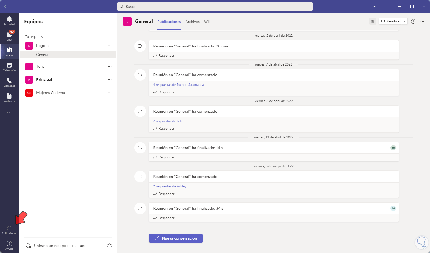The width and height of the screenshot is (430, 253).
Task: Open more options for Mujeres Codema team
Action: click(x=110, y=93)
